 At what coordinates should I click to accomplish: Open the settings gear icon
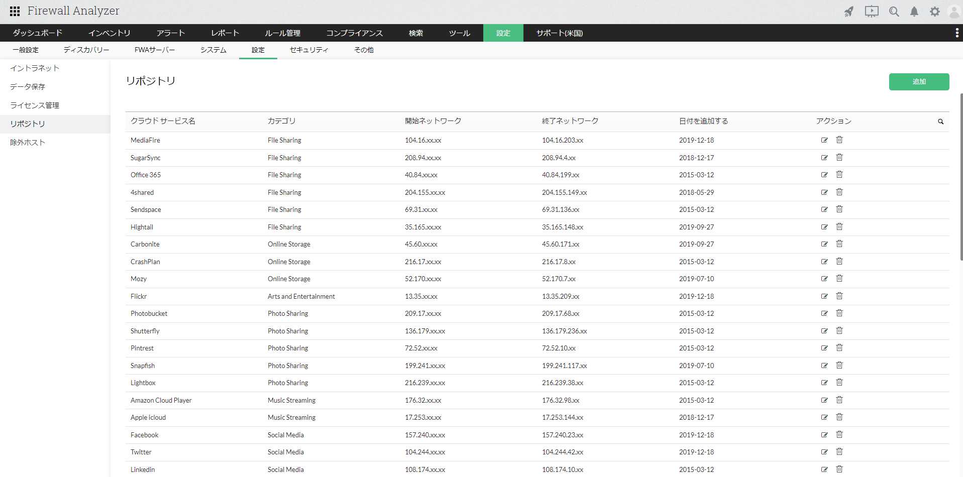(935, 12)
